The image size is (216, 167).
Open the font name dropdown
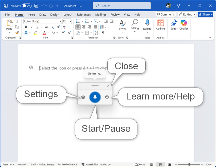[60, 21]
